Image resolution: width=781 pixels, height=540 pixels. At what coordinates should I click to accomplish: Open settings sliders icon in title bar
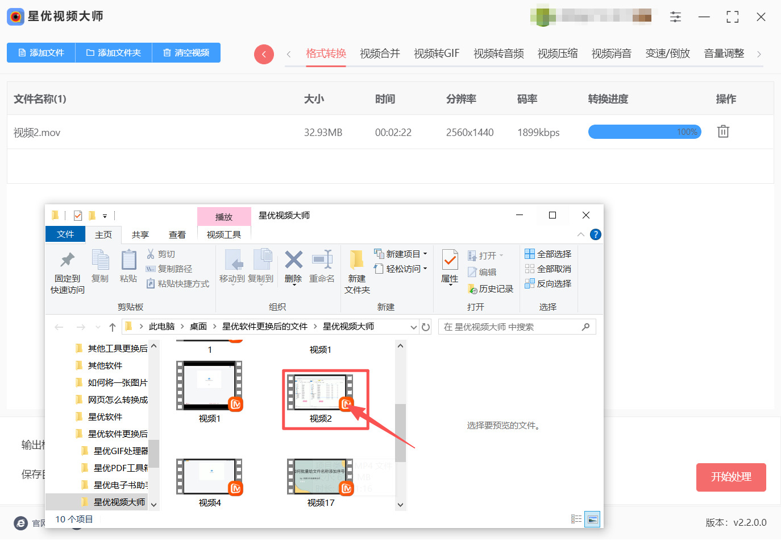(675, 17)
